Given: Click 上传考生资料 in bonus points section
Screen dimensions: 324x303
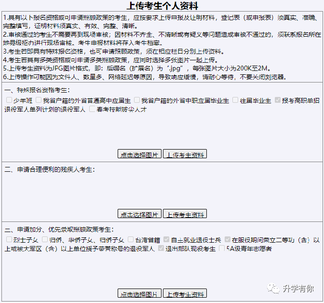Looking at the screenshot, I should click(185, 293).
